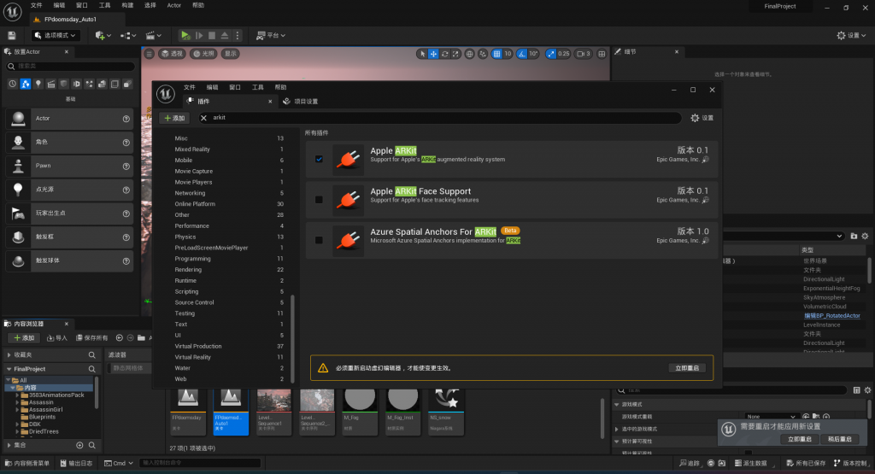Toggle rotation angle snapping icon
Viewport: 875px width, 474px height.
[521, 54]
